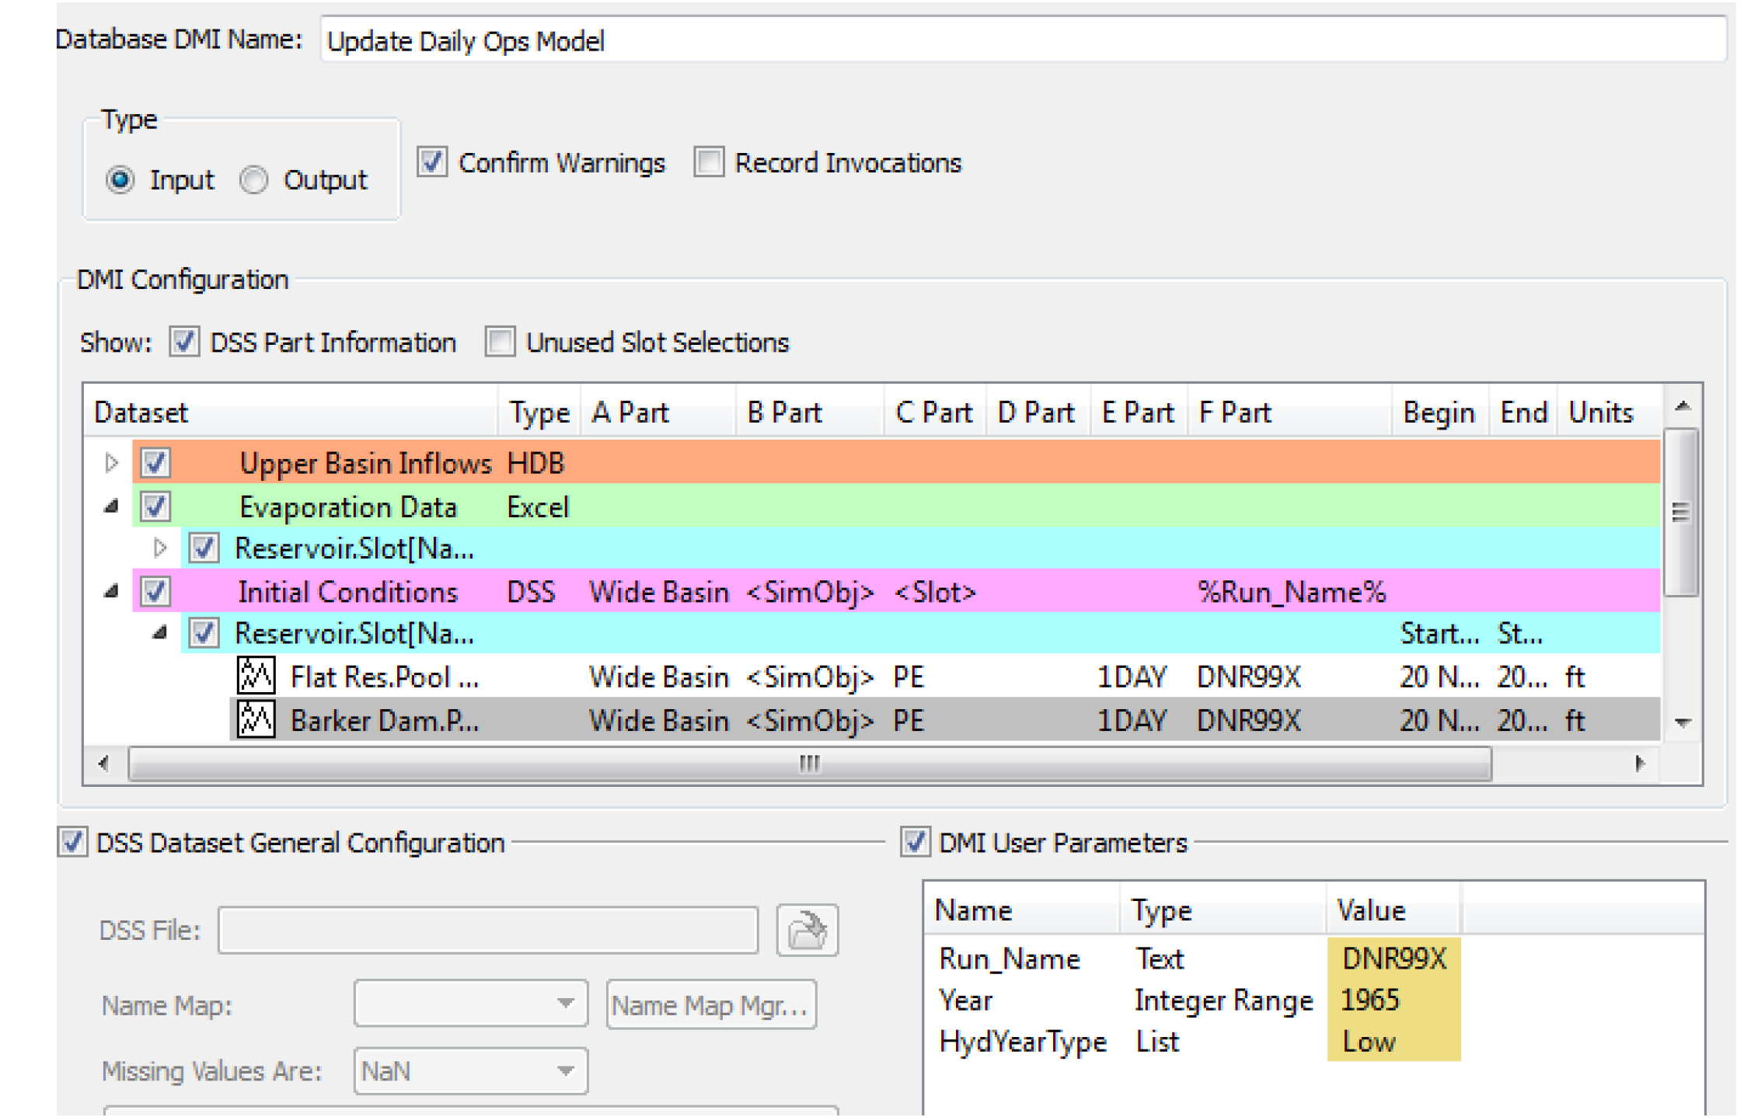The width and height of the screenshot is (1744, 1117).
Task: Expand the Upper Basin Inflows dataset
Action: pyautogui.click(x=111, y=463)
